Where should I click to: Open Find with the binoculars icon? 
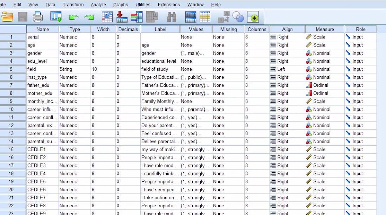(x=172, y=17)
